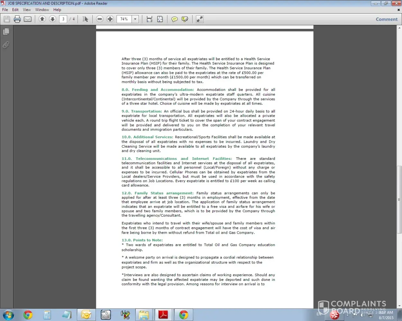This screenshot has width=402, height=321.
Task: Zoom in with the plus button
Action: [x=110, y=19]
